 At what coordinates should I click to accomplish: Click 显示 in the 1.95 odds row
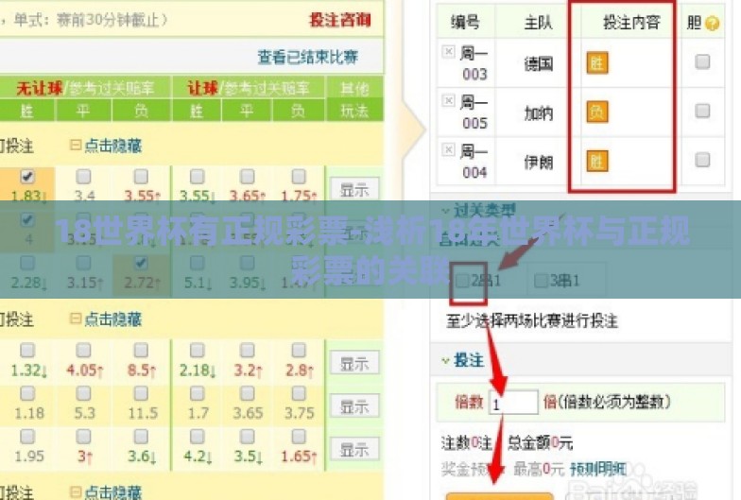354,449
